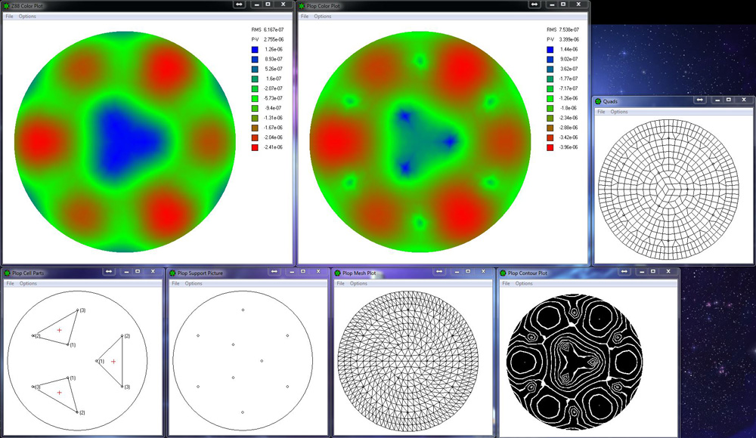Click double-arrow button in Plop Mesh Plot titlebar
Viewport: 756px width, 438px height.
[x=440, y=272]
